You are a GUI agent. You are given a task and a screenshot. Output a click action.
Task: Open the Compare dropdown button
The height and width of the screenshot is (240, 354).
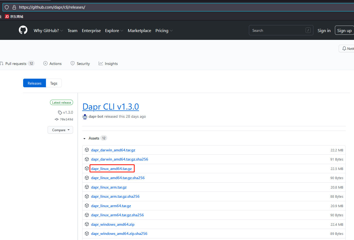[x=60, y=130]
